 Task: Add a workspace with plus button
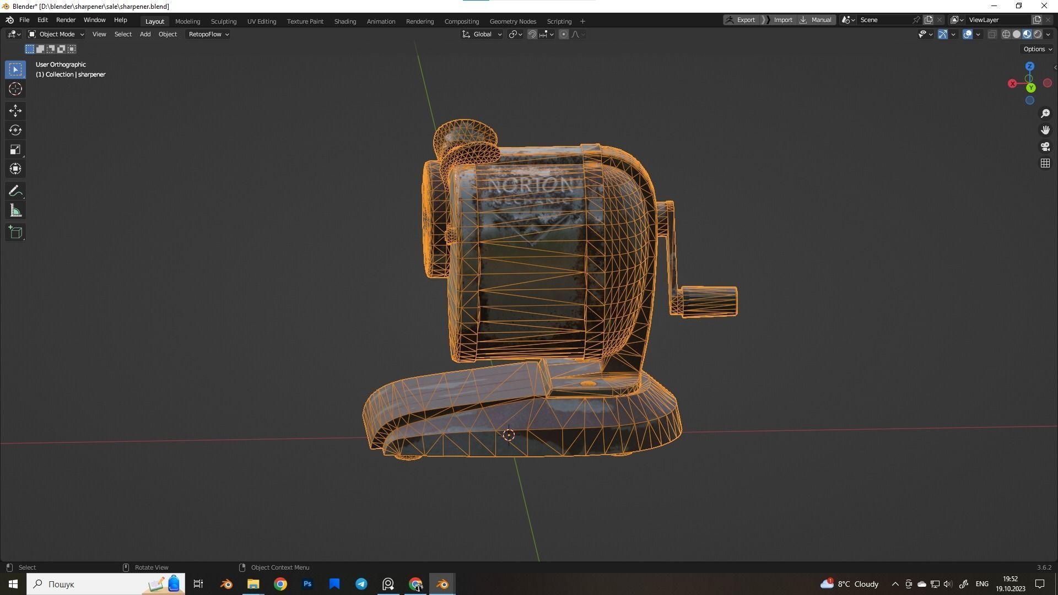click(x=582, y=21)
